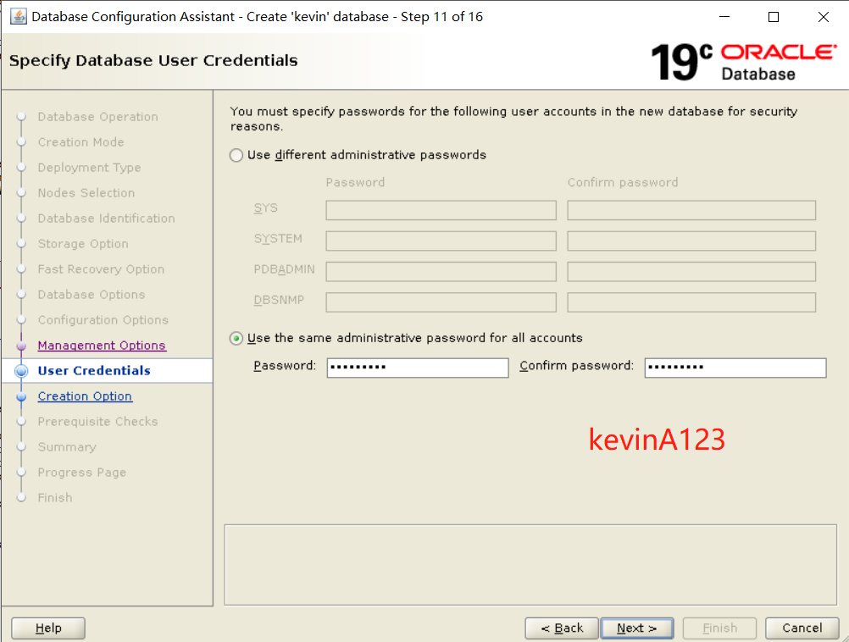Click the Confirm password field for all accounts
Screen dimensions: 849x642
tap(735, 368)
